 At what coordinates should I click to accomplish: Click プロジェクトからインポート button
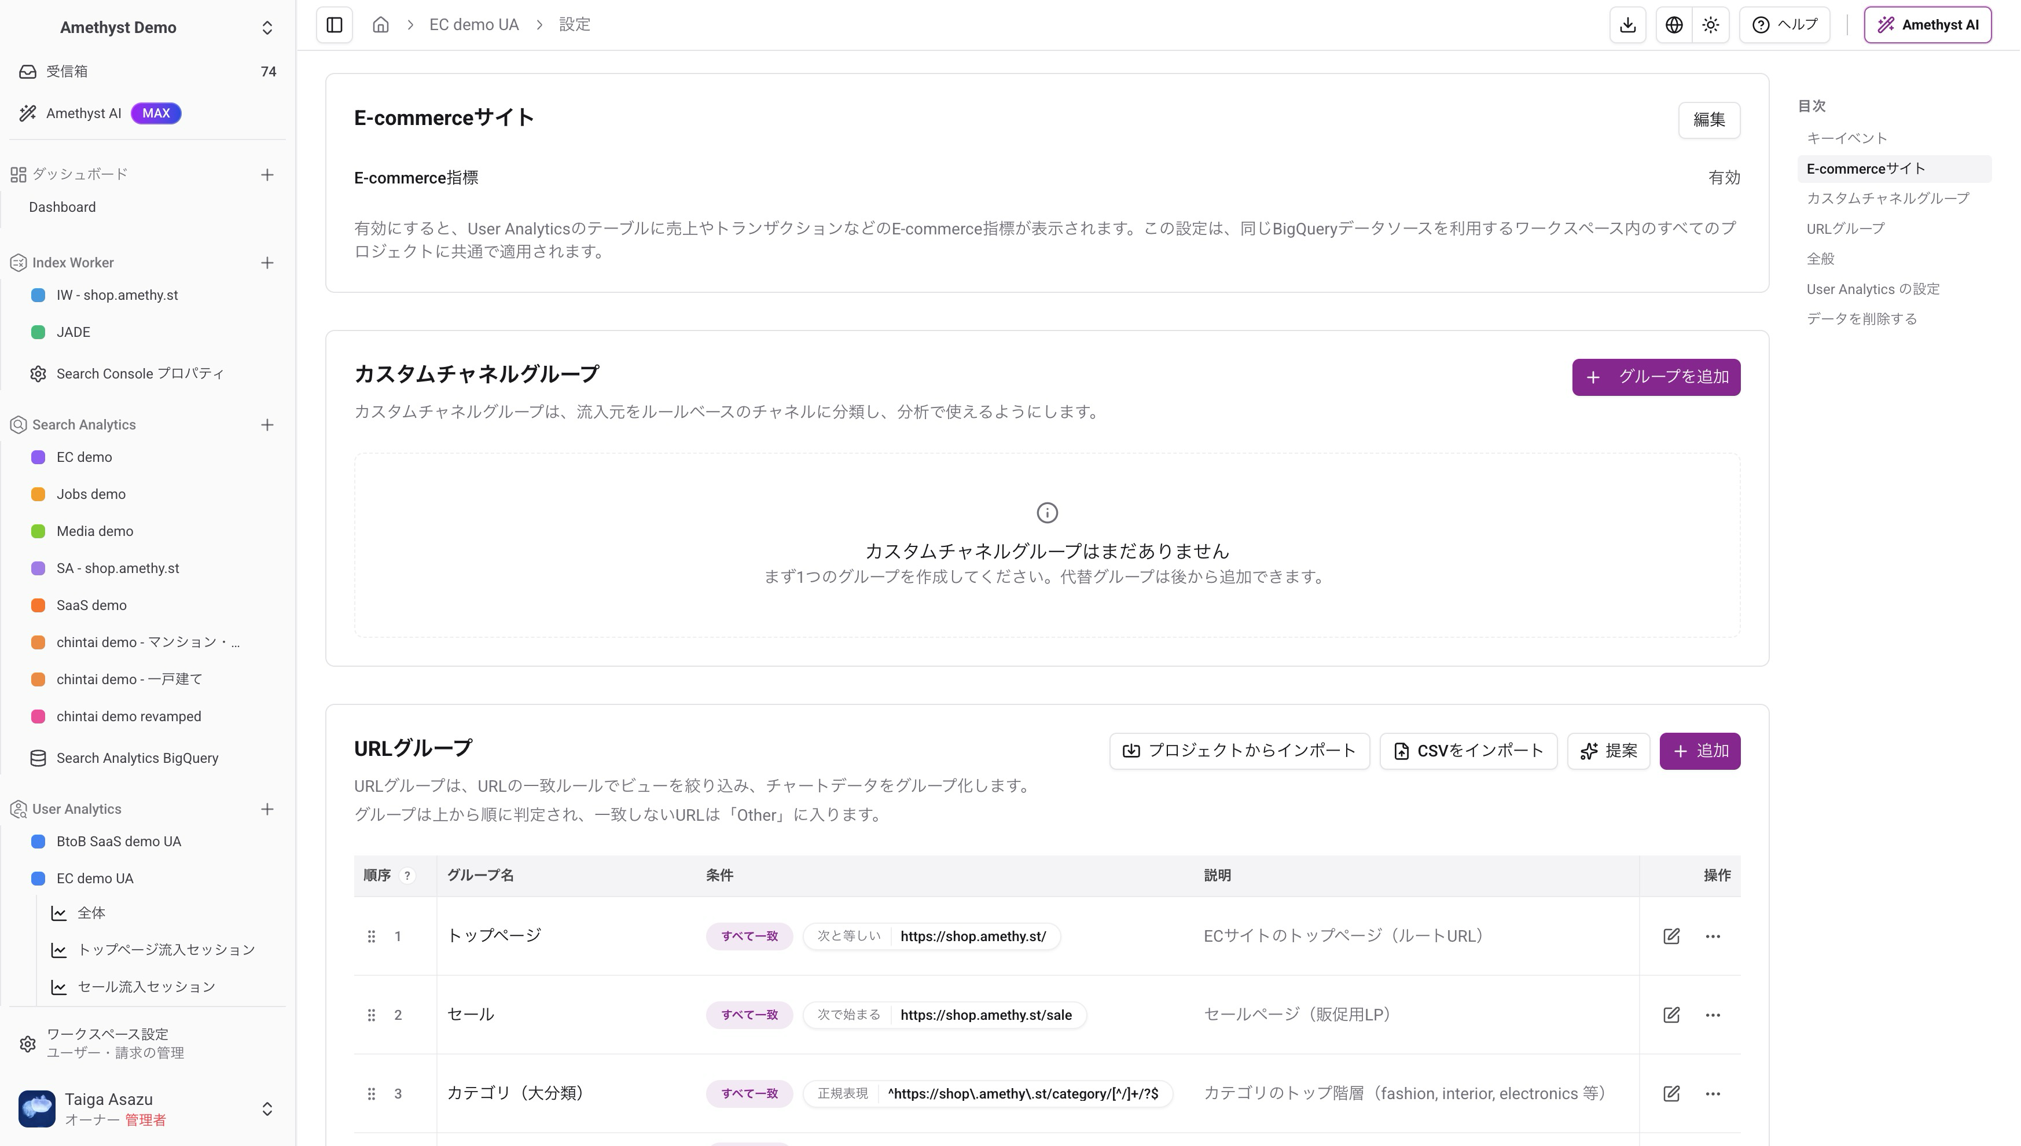coord(1240,751)
